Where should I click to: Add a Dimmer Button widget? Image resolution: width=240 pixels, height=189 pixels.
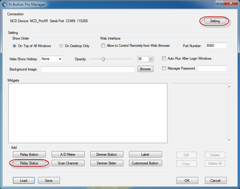[107, 154]
